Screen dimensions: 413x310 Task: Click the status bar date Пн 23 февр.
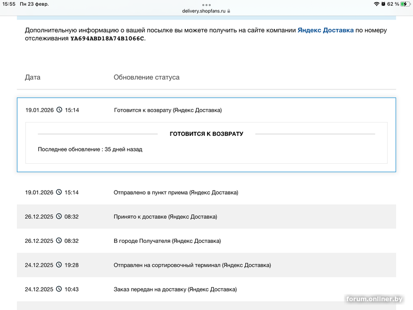click(x=34, y=4)
